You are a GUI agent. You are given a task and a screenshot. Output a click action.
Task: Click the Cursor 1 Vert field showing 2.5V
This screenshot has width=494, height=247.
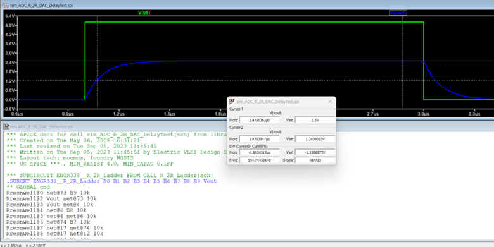coord(315,120)
